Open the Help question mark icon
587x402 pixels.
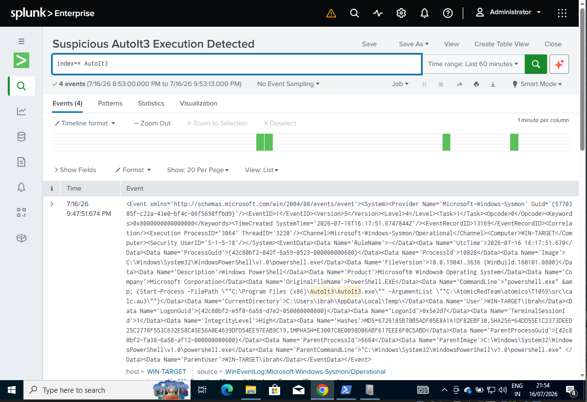pyautogui.click(x=448, y=13)
